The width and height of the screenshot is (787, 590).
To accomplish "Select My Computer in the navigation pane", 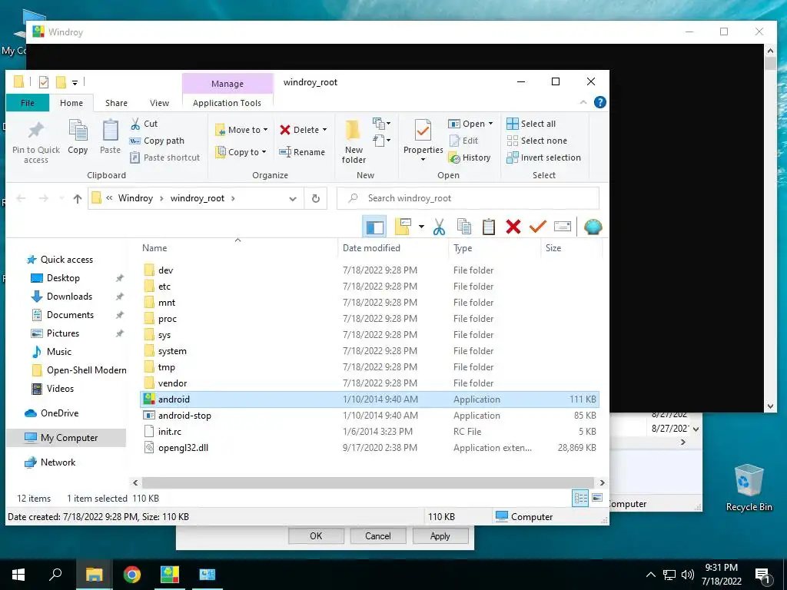I will pyautogui.click(x=66, y=438).
